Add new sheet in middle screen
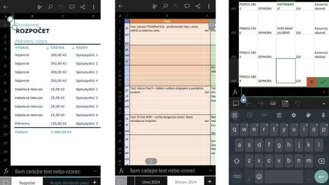Viewport: 329px width, 185px height. [210, 181]
